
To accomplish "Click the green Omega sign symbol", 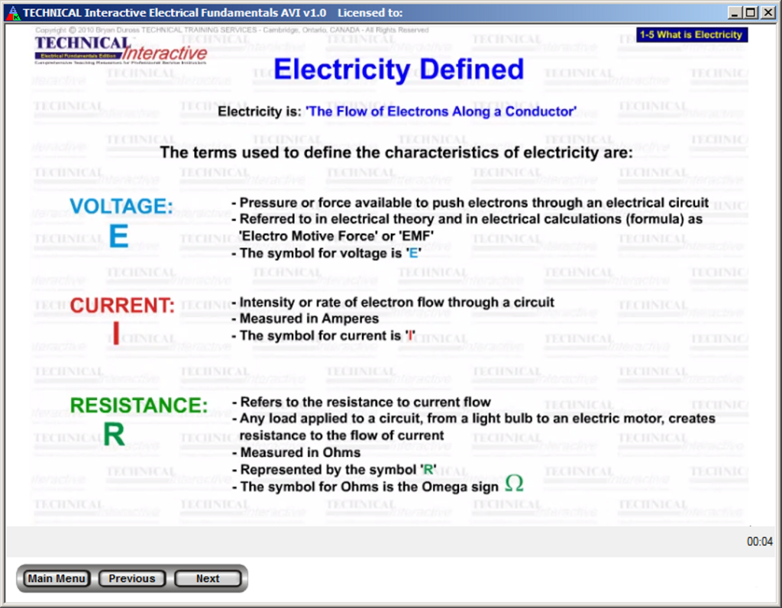I will (x=514, y=482).
